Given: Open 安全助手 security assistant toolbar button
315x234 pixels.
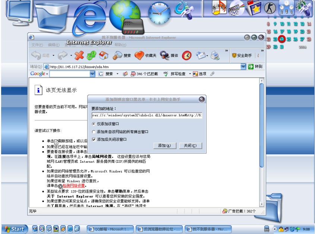Looking at the screenshot, I should tap(242, 55).
